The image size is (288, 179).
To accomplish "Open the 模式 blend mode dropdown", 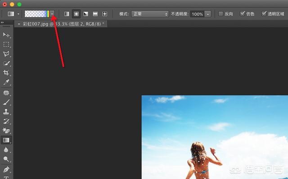I will [x=150, y=14].
